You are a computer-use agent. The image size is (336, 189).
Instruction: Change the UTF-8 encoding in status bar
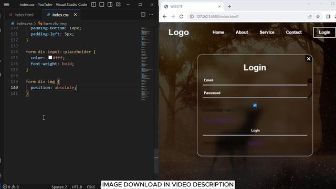click(77, 187)
